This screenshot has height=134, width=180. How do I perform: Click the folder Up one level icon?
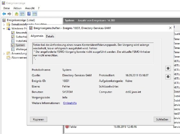pyautogui.click(x=16, y=14)
